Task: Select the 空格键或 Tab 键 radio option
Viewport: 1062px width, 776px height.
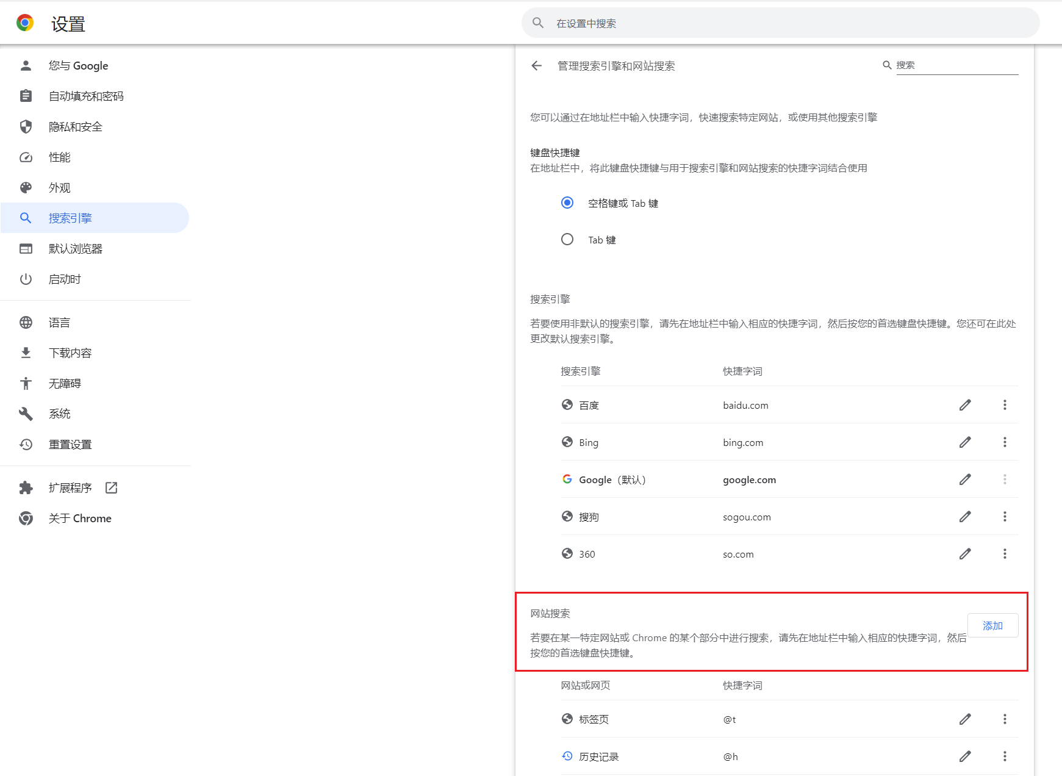Action: pos(567,203)
